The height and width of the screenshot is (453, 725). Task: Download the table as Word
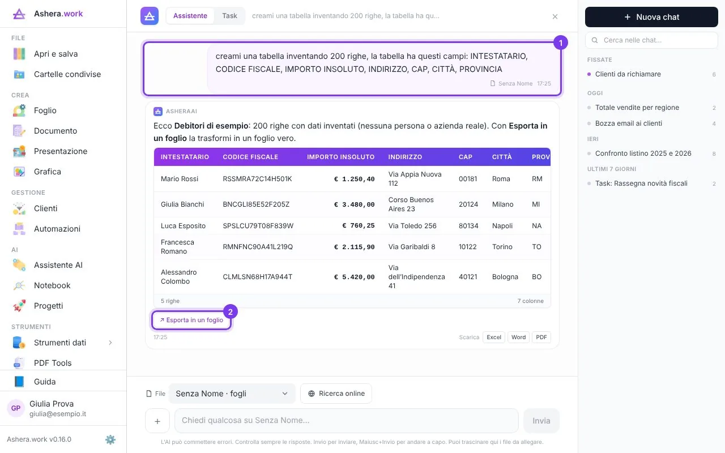point(518,337)
